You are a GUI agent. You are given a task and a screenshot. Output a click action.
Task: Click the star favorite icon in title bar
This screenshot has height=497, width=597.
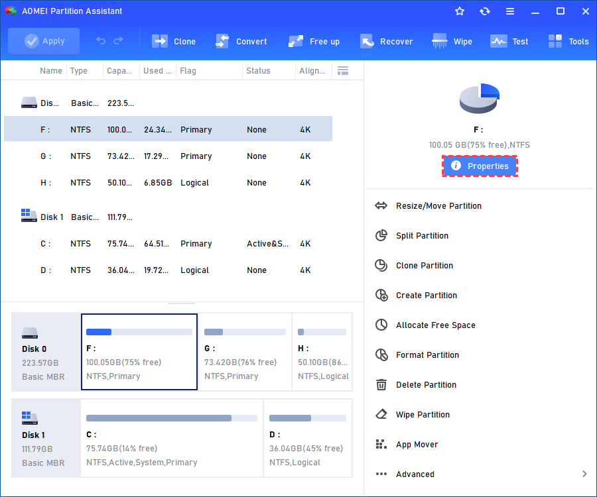point(460,11)
